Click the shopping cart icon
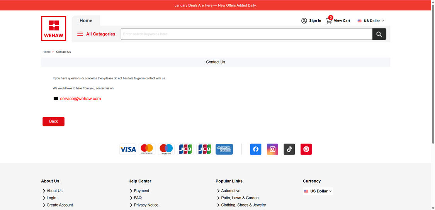The image size is (435, 210). 329,21
